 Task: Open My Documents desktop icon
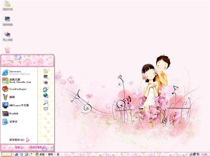tap(8, 5)
